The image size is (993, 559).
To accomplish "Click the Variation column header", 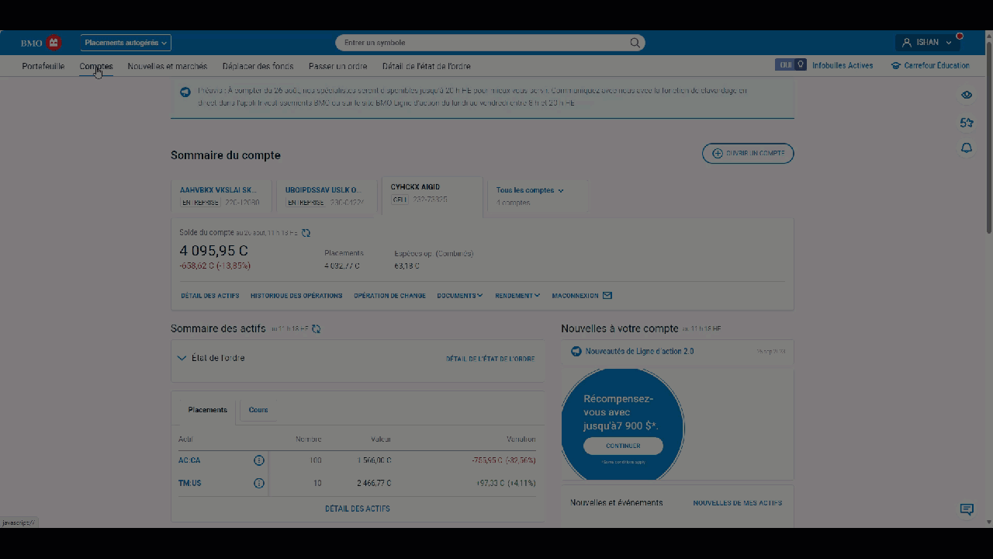I will (521, 439).
